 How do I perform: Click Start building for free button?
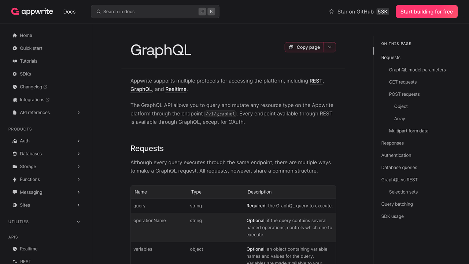[x=426, y=12]
